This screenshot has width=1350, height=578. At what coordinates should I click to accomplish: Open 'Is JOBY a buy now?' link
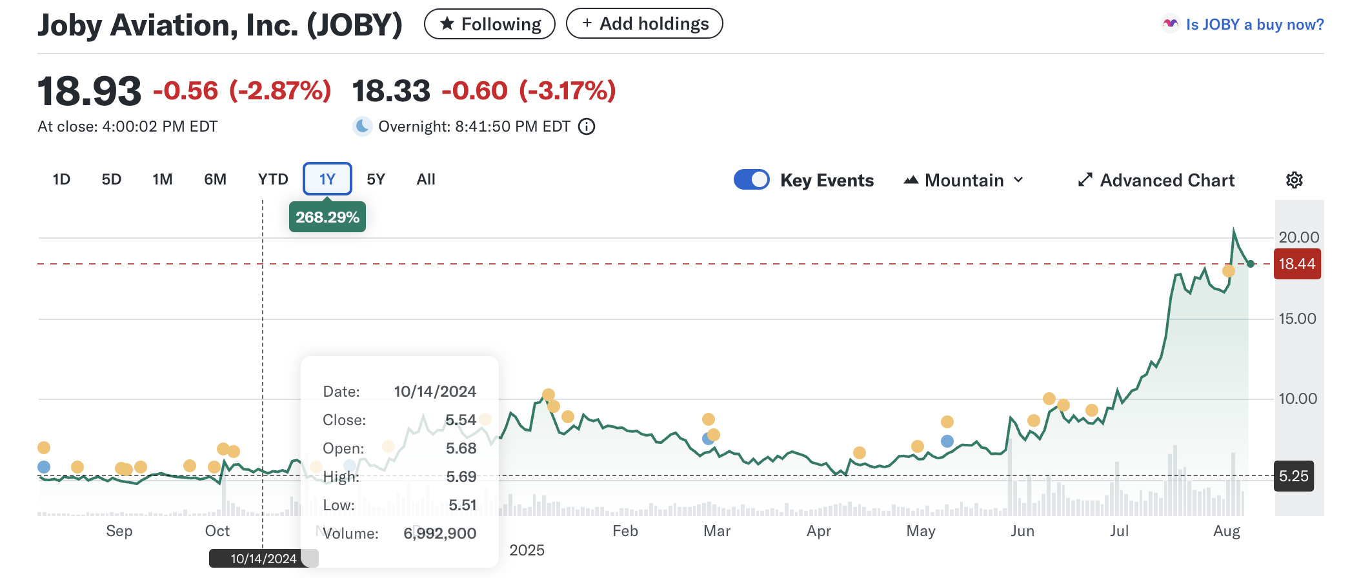1254,25
